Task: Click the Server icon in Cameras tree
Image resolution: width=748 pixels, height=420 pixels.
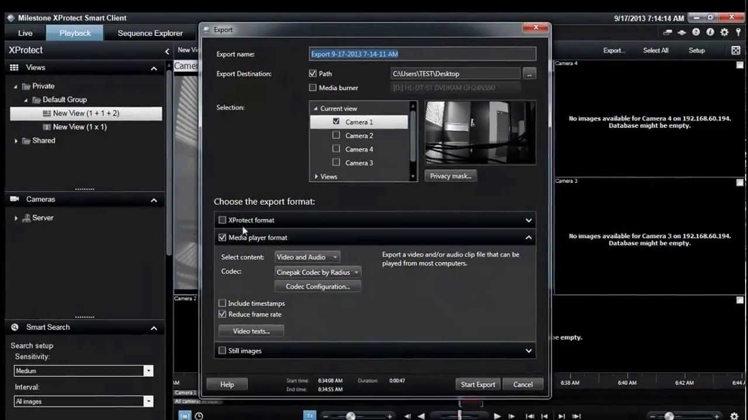Action: tap(26, 218)
